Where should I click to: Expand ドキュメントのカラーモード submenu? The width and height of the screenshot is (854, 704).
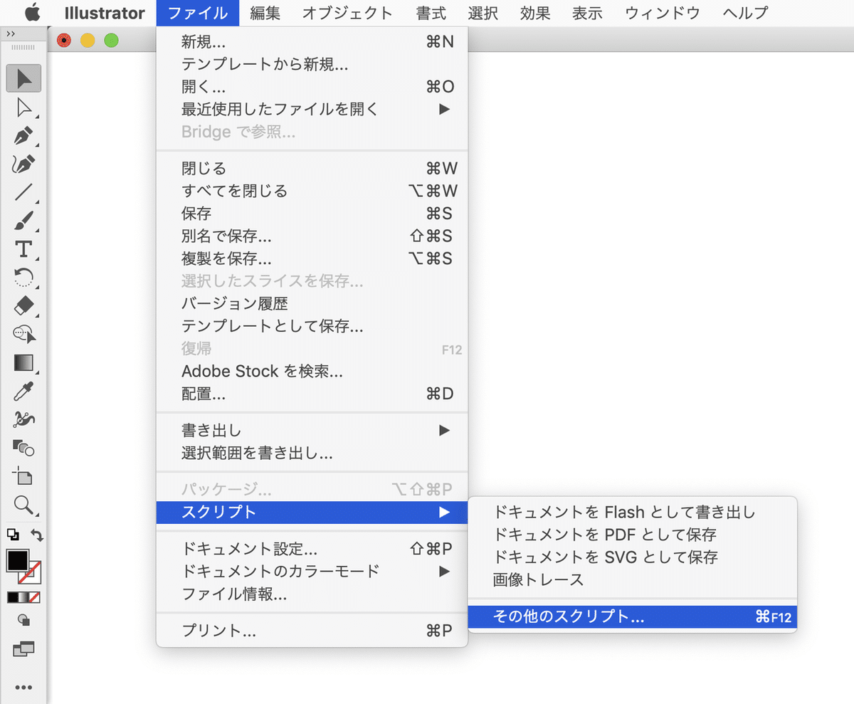[x=312, y=571]
